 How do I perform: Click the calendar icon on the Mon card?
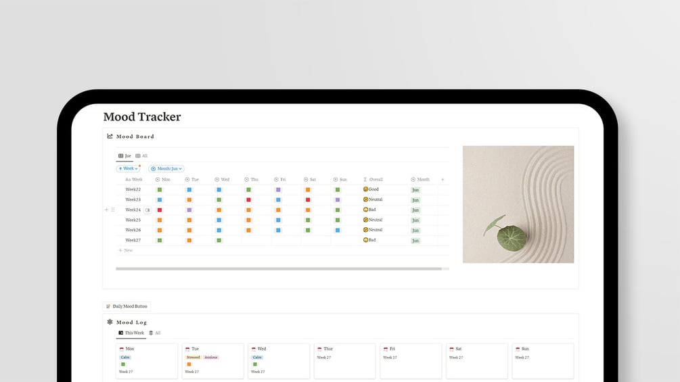pos(121,349)
